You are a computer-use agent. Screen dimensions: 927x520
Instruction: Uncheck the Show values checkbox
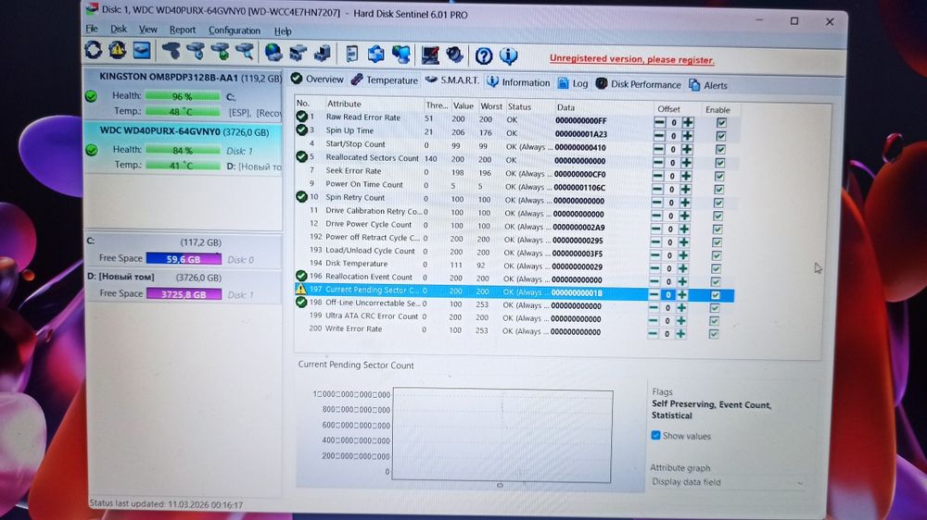655,435
